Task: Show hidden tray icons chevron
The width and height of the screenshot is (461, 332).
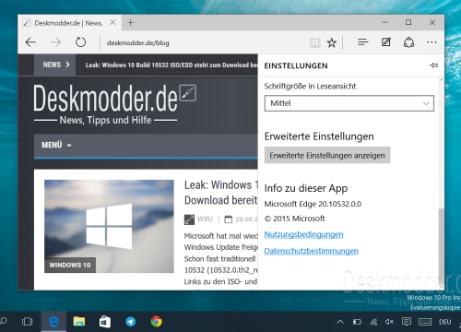Action: (340, 322)
